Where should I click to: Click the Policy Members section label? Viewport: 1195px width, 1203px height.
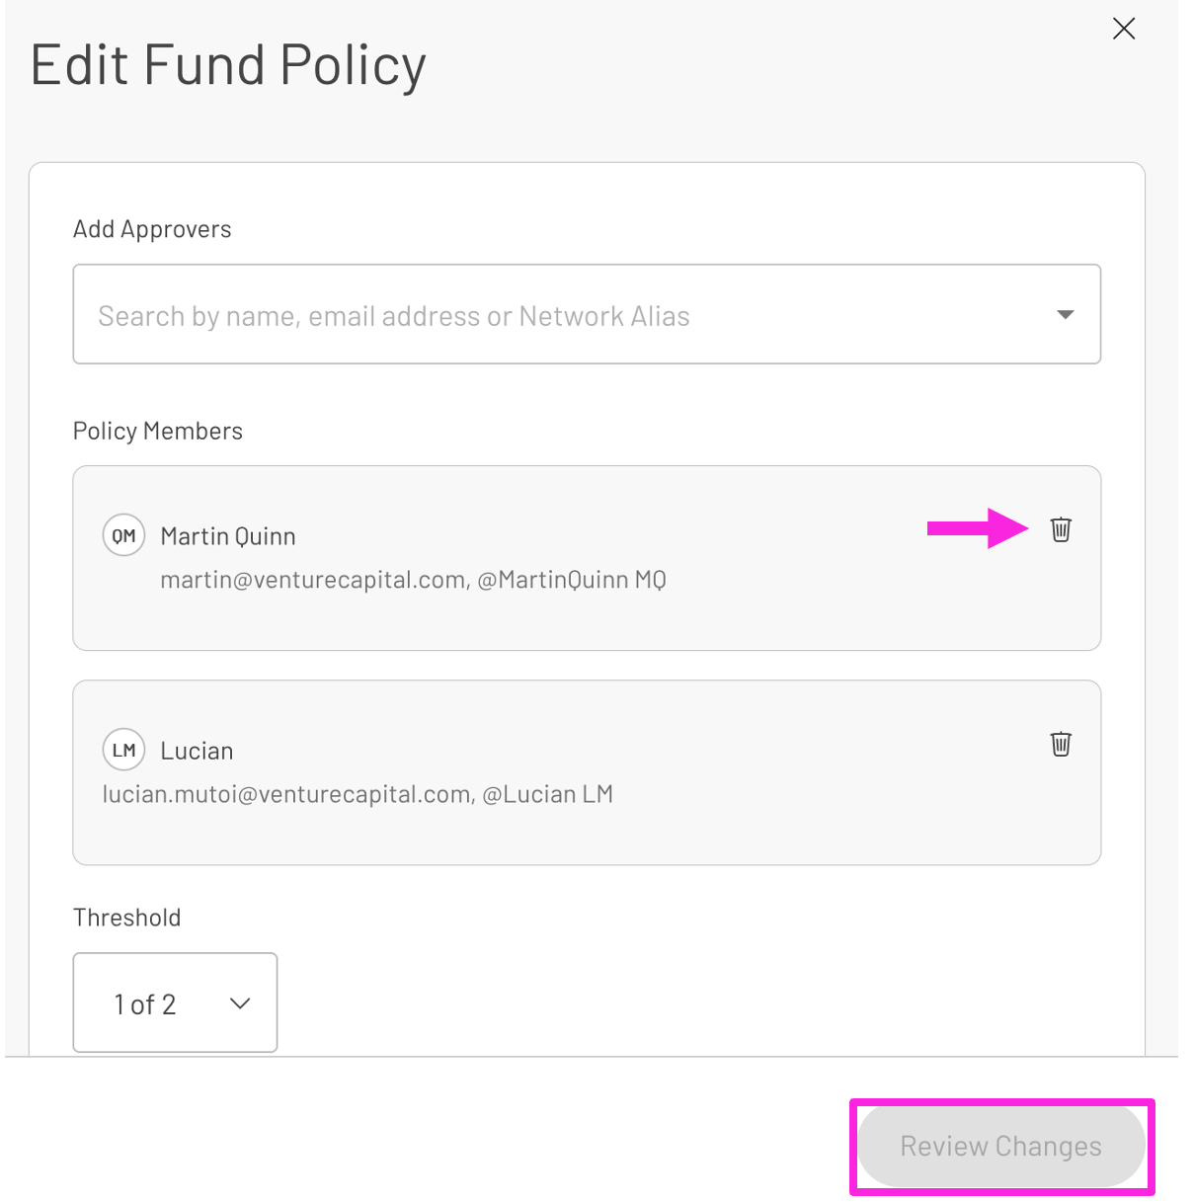point(157,431)
